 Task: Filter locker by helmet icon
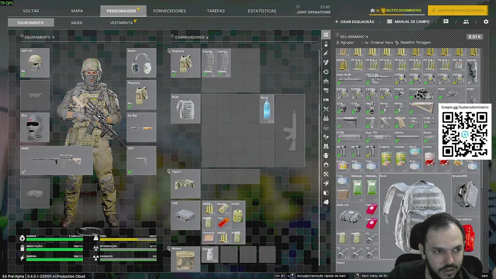click(x=326, y=165)
